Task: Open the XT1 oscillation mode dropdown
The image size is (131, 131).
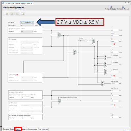Action: [x=31, y=111]
